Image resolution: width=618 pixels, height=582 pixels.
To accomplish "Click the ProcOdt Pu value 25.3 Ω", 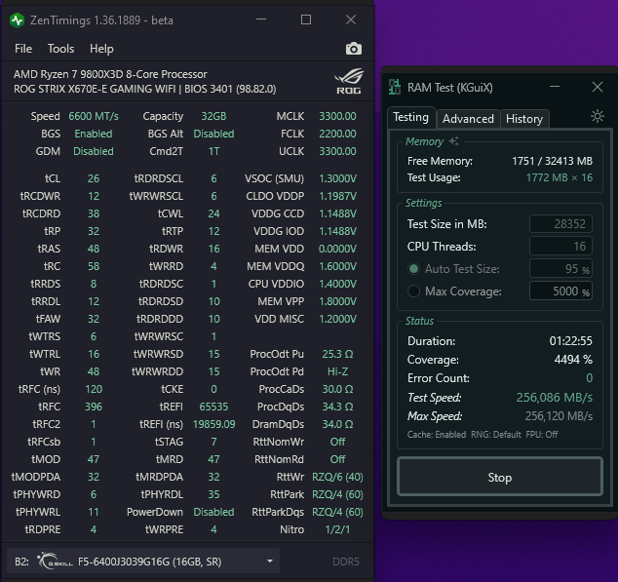I will click(x=337, y=354).
